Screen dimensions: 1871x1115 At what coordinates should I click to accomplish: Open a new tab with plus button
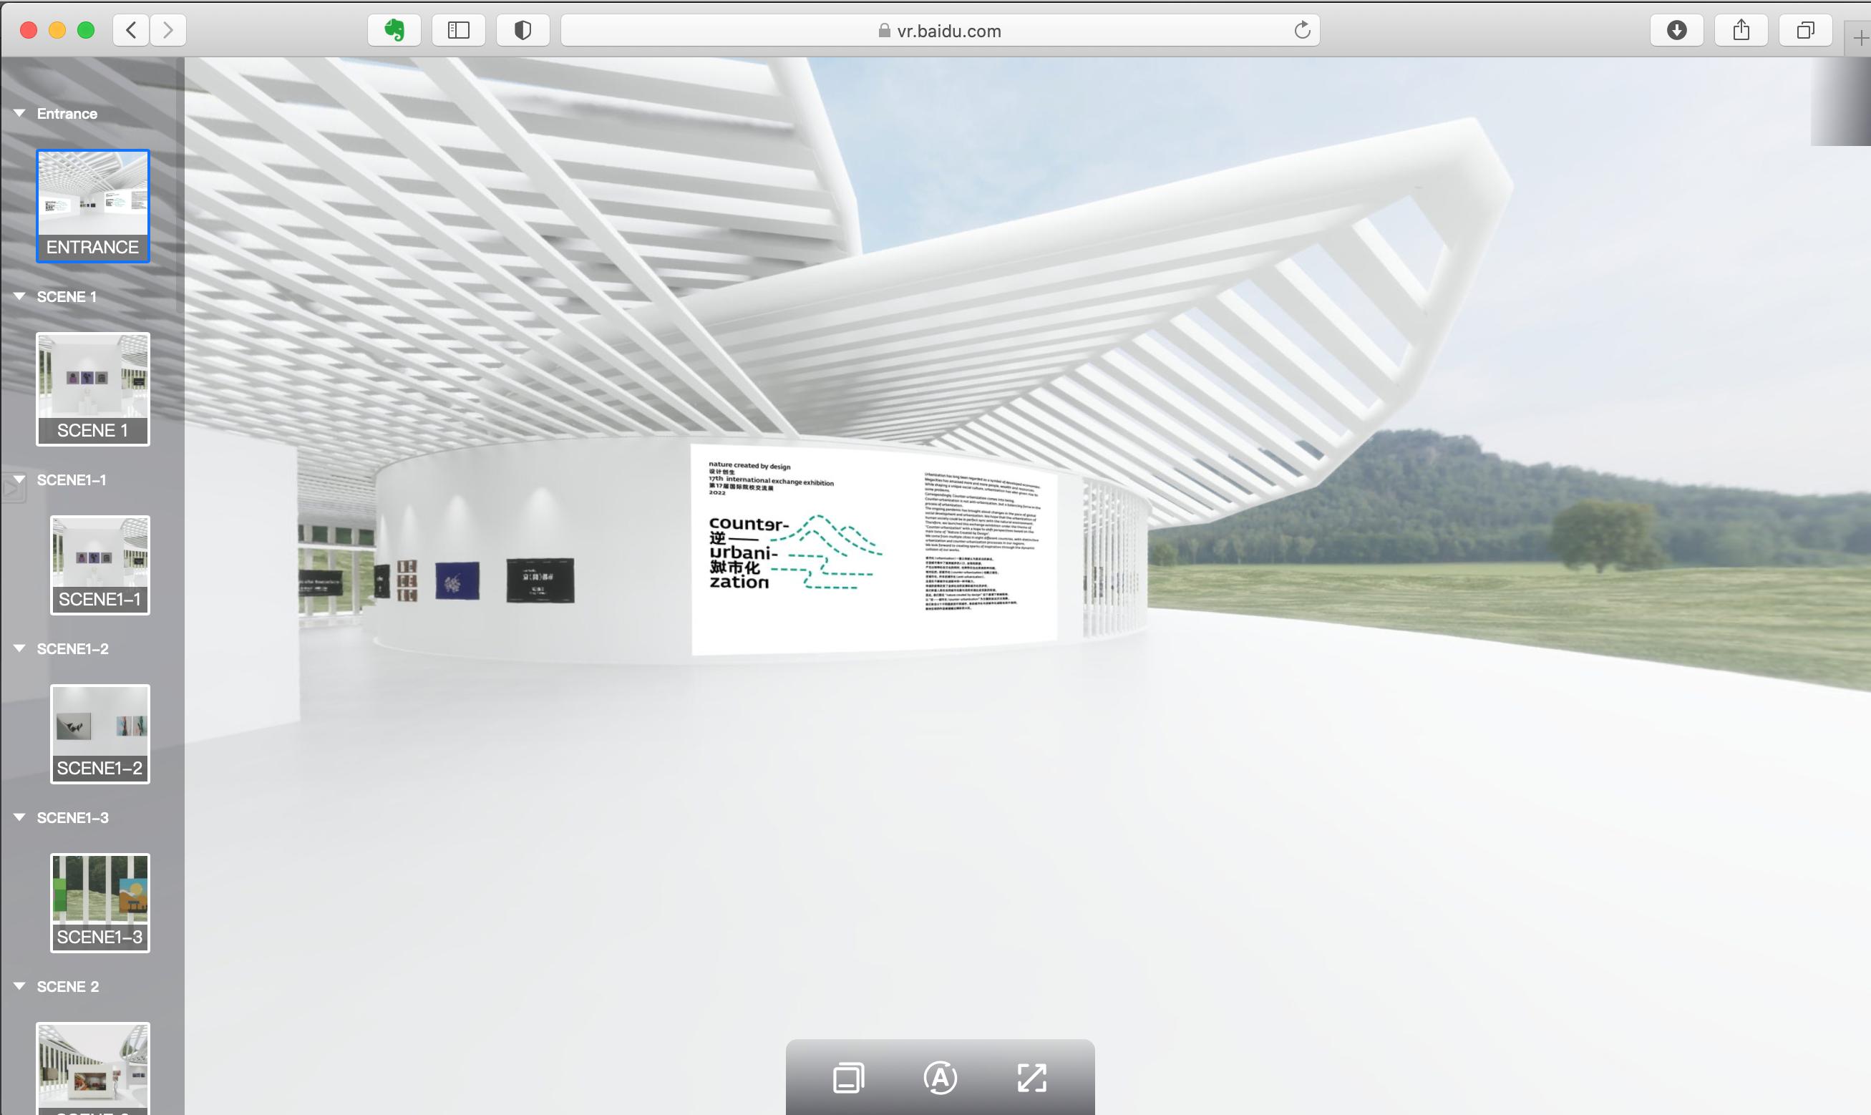1860,39
